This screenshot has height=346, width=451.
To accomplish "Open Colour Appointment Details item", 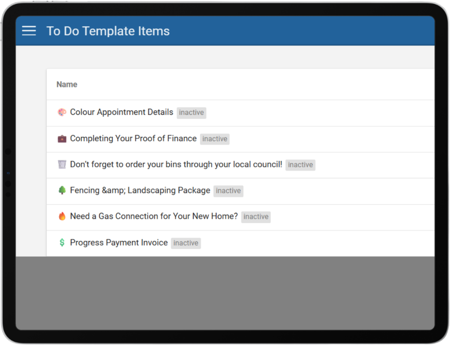I will pos(122,112).
